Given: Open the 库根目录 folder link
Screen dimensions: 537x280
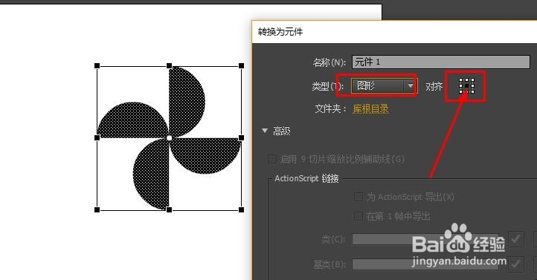Looking at the screenshot, I should pos(370,108).
